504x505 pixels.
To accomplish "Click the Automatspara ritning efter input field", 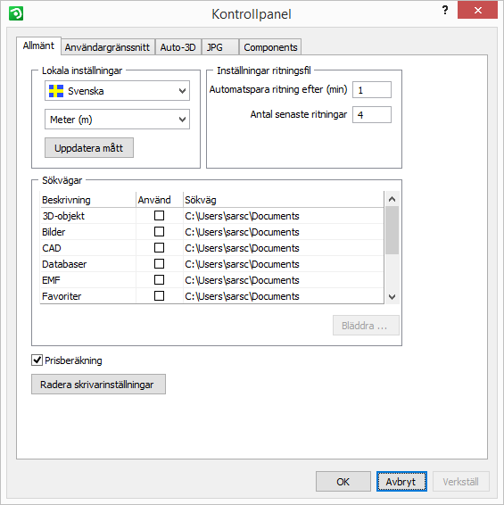I will pyautogui.click(x=372, y=89).
